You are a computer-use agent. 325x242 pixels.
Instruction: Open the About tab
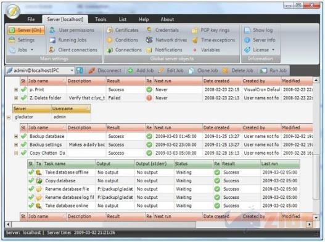click(167, 20)
